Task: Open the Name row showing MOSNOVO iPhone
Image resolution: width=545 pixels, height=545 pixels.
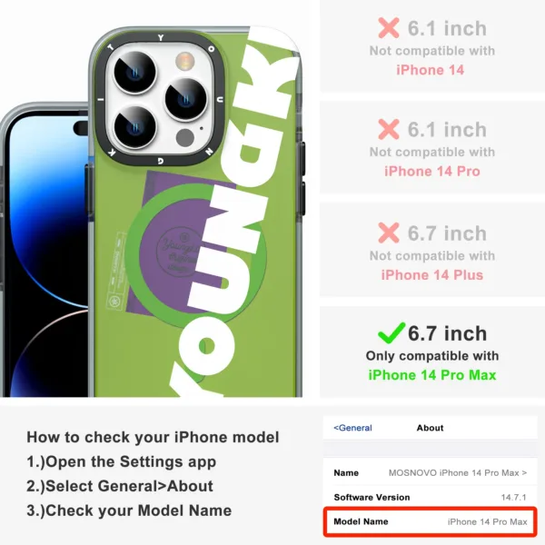Action: click(431, 472)
